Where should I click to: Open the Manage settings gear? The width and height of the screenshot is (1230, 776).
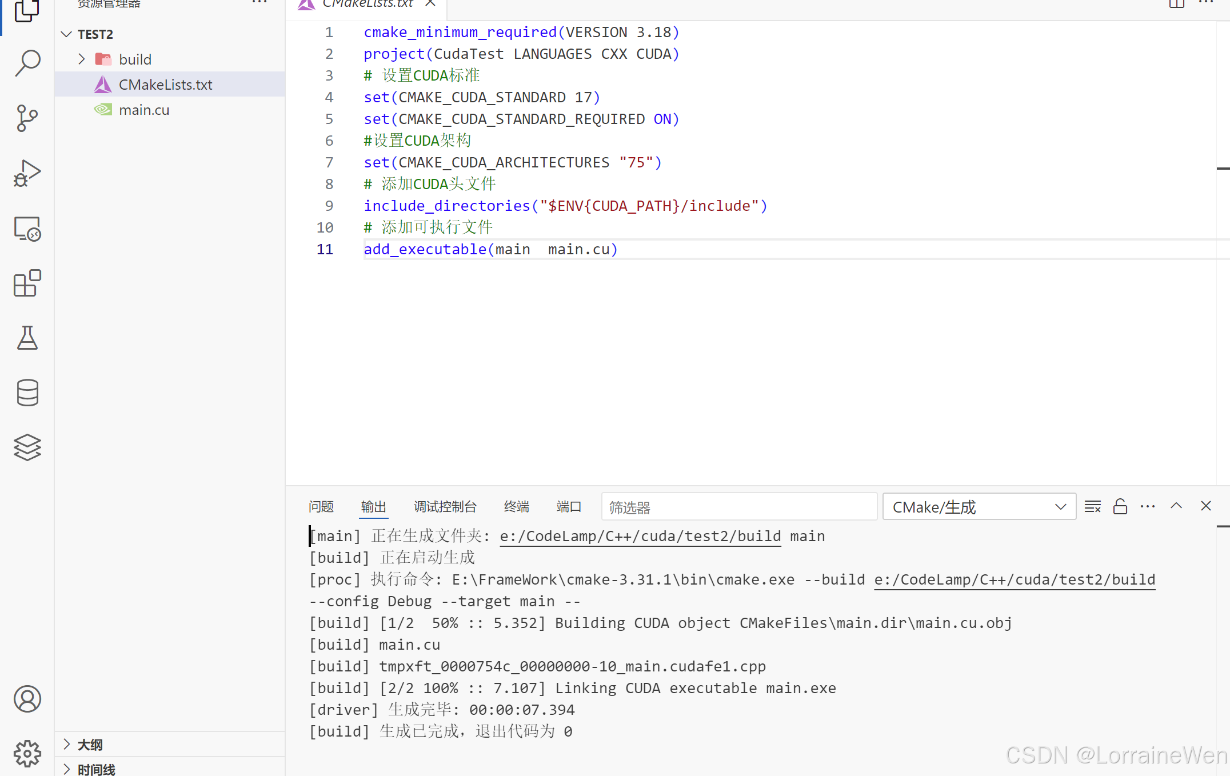click(x=27, y=753)
